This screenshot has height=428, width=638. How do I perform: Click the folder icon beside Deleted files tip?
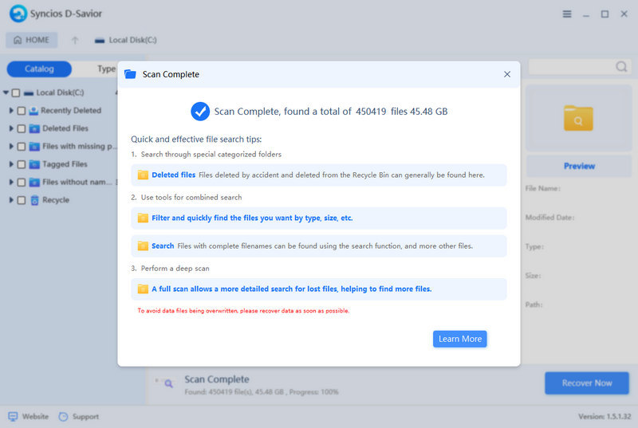click(143, 175)
